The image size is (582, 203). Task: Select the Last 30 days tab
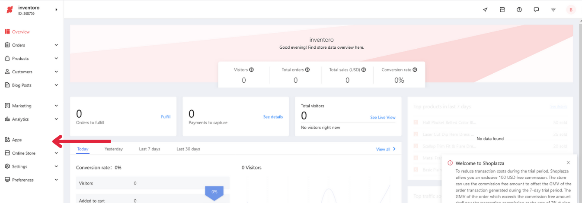point(188,149)
